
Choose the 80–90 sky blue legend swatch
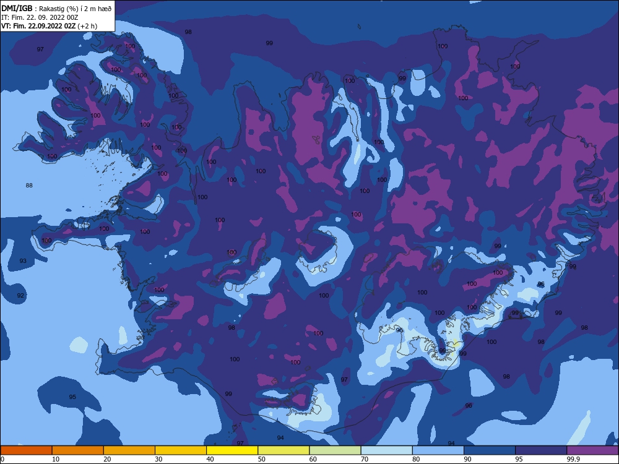pos(438,450)
